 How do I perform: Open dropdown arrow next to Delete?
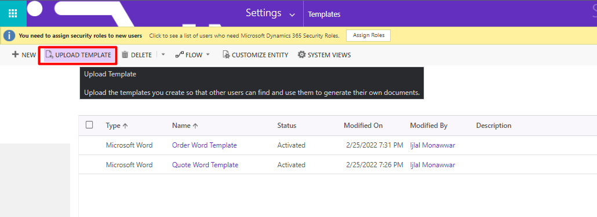tap(163, 54)
